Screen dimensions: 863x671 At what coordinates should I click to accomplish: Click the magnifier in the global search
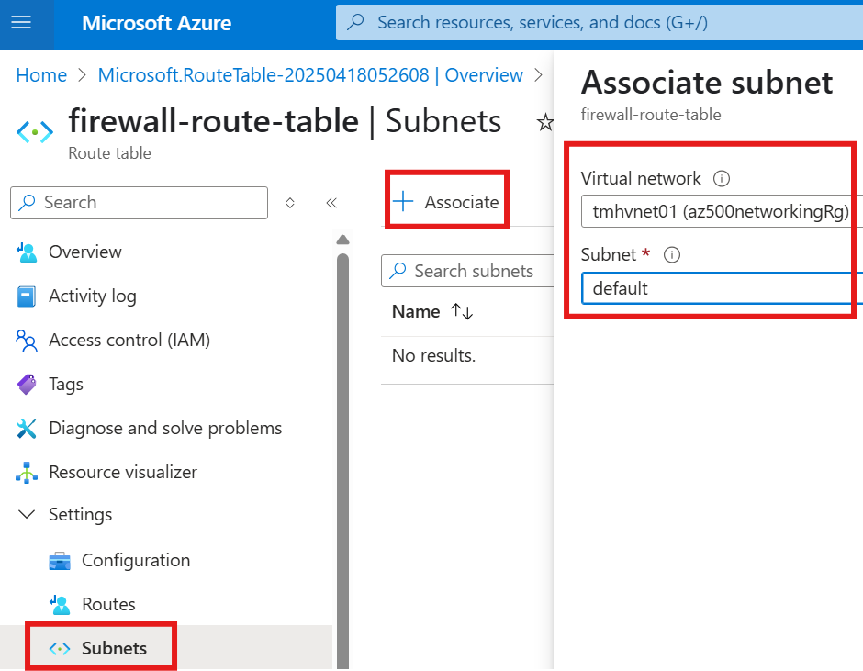click(x=355, y=22)
